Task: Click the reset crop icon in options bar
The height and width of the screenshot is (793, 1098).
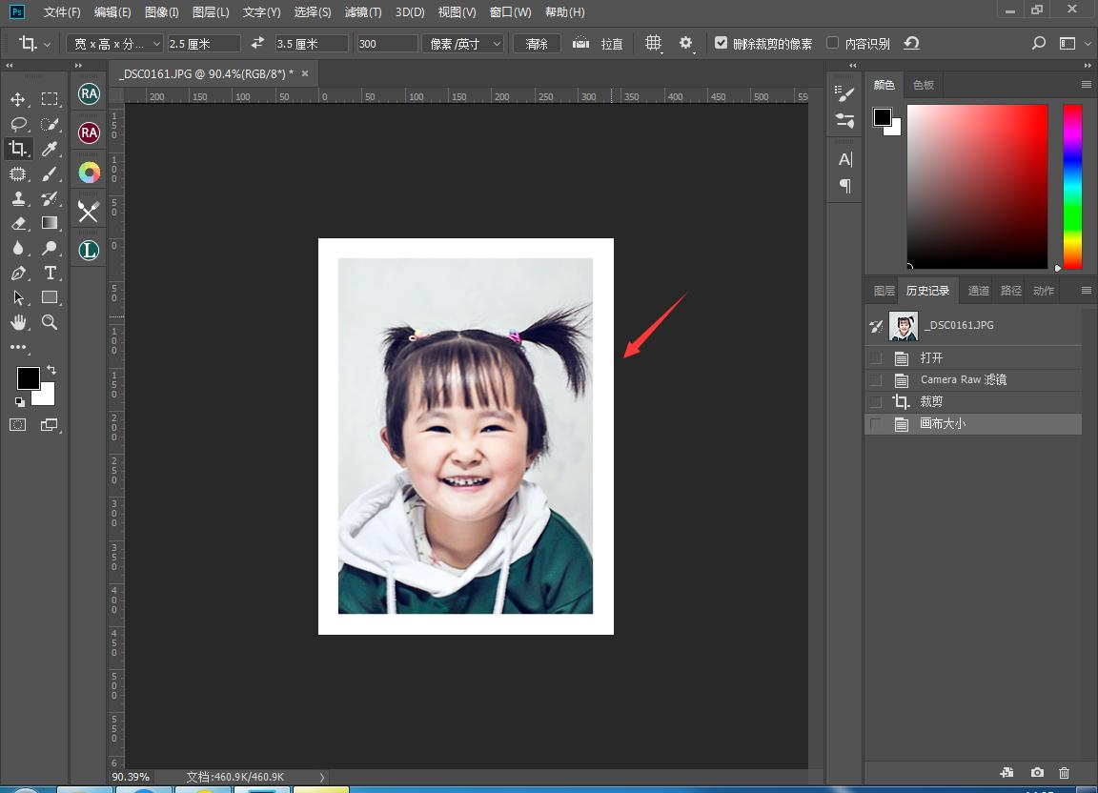Action: (x=912, y=44)
